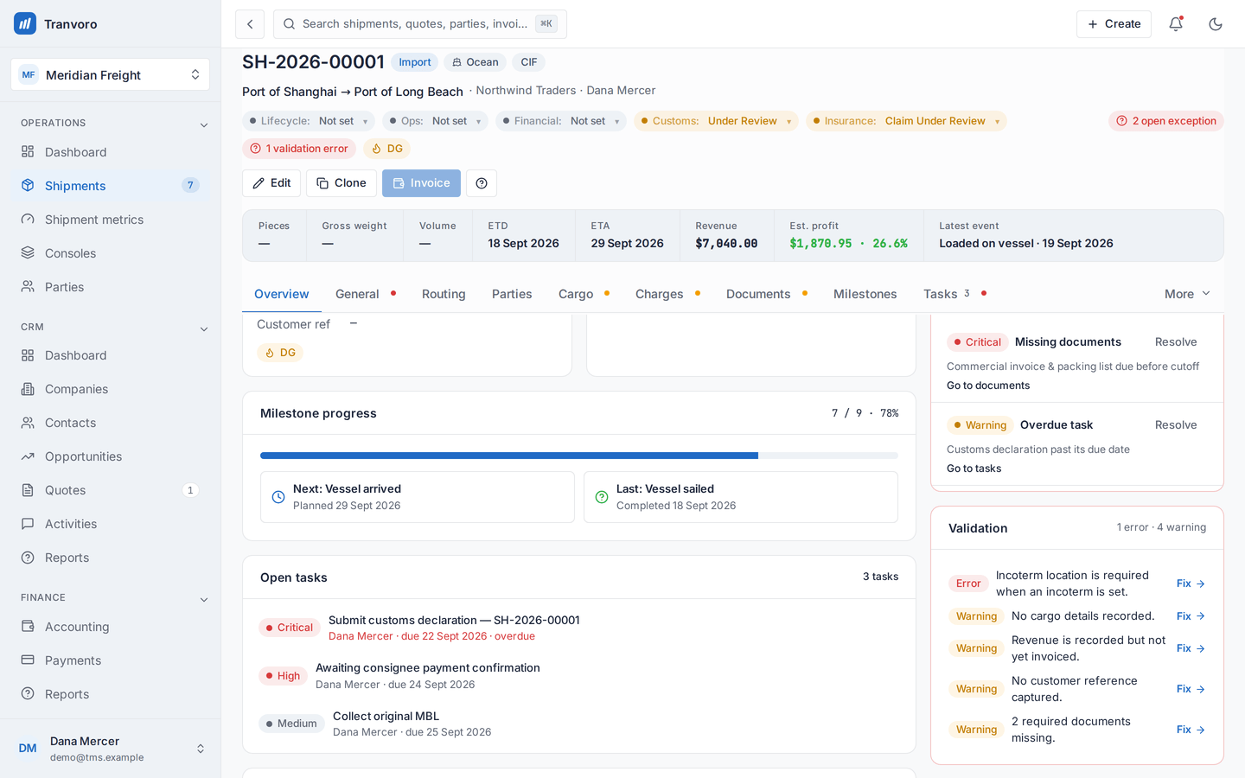The image size is (1245, 778).
Task: Open Activities in sidebar
Action: click(111, 524)
